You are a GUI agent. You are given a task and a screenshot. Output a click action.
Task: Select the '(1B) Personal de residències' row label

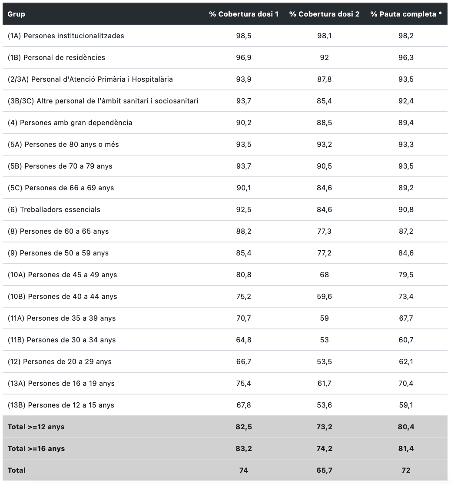pyautogui.click(x=56, y=58)
